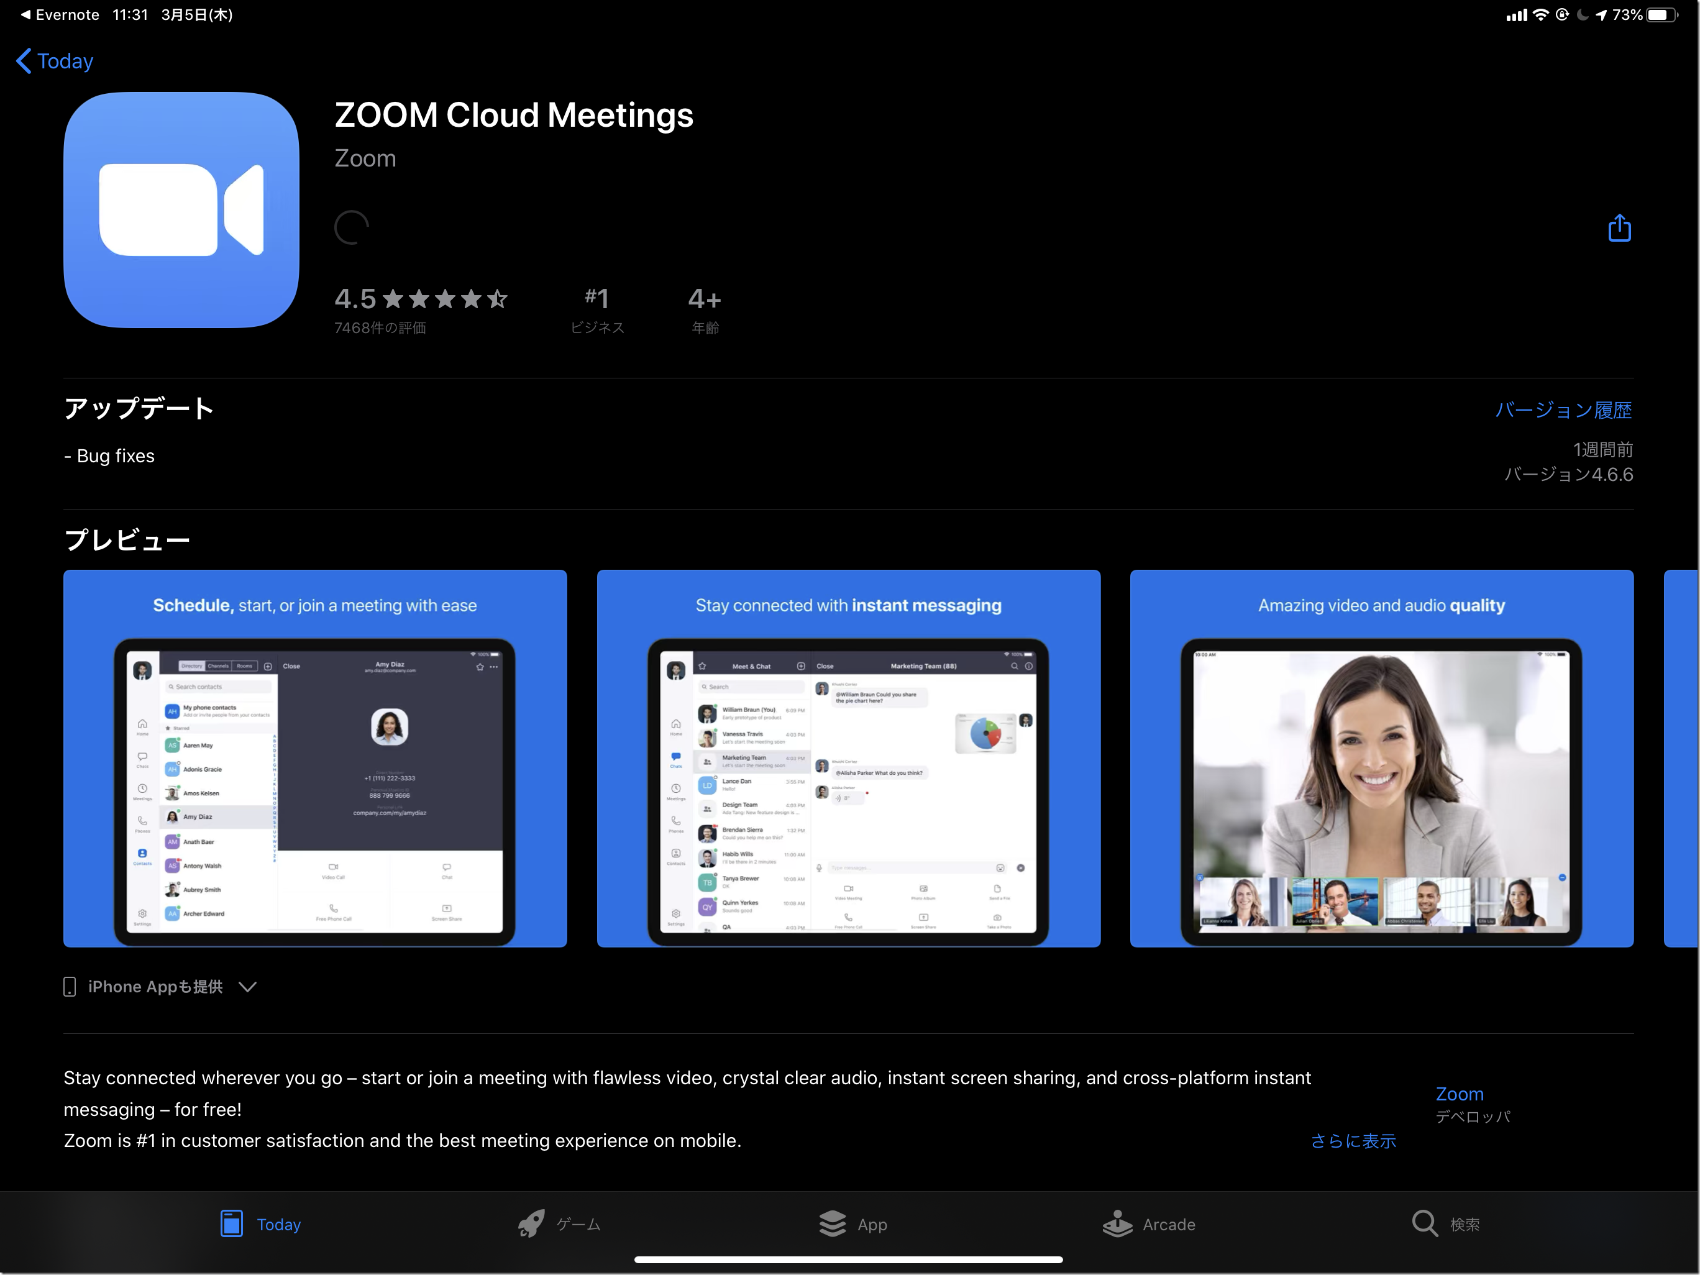Tap the ZOOM Cloud Meetings title
Image resolution: width=1700 pixels, height=1275 pixels.
coord(514,116)
